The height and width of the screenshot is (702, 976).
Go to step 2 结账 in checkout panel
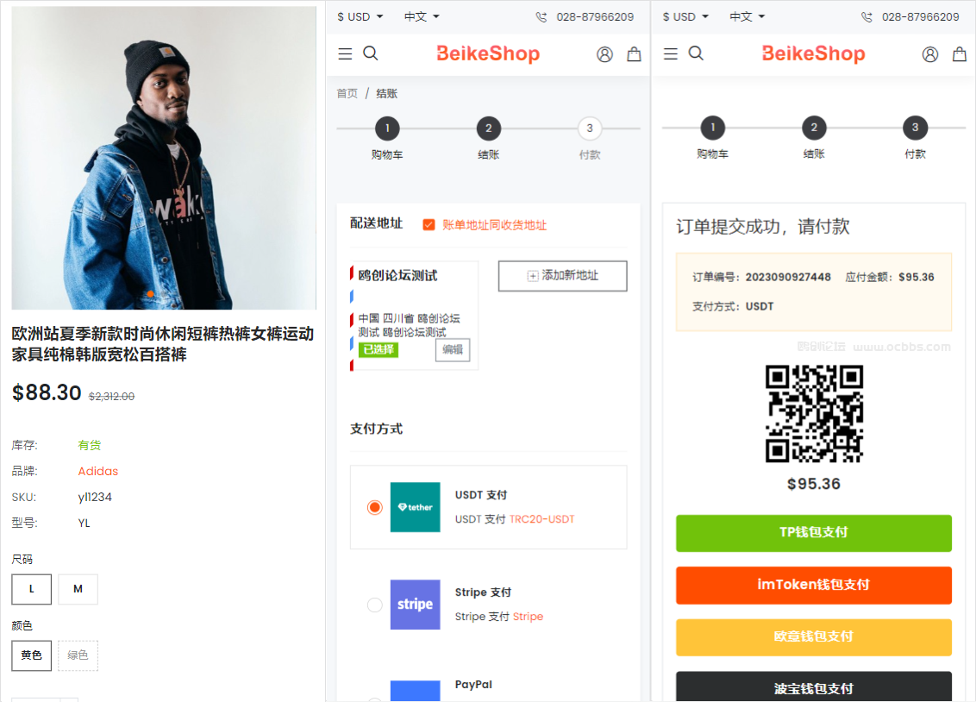click(489, 128)
